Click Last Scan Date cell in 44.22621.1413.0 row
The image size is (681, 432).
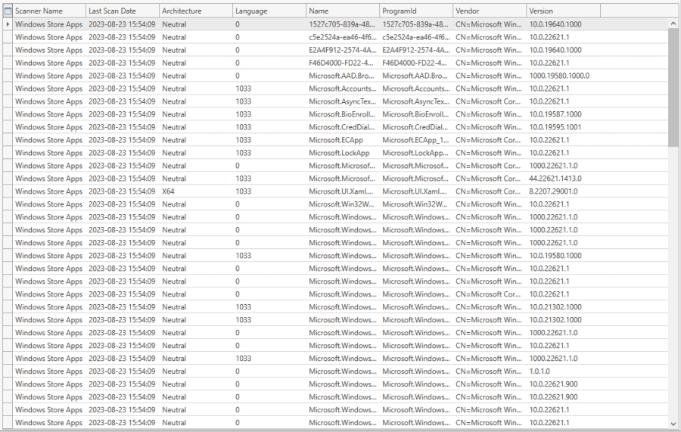coord(122,179)
